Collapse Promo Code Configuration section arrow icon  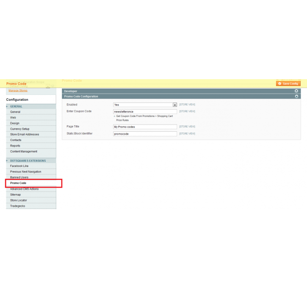[296, 96]
